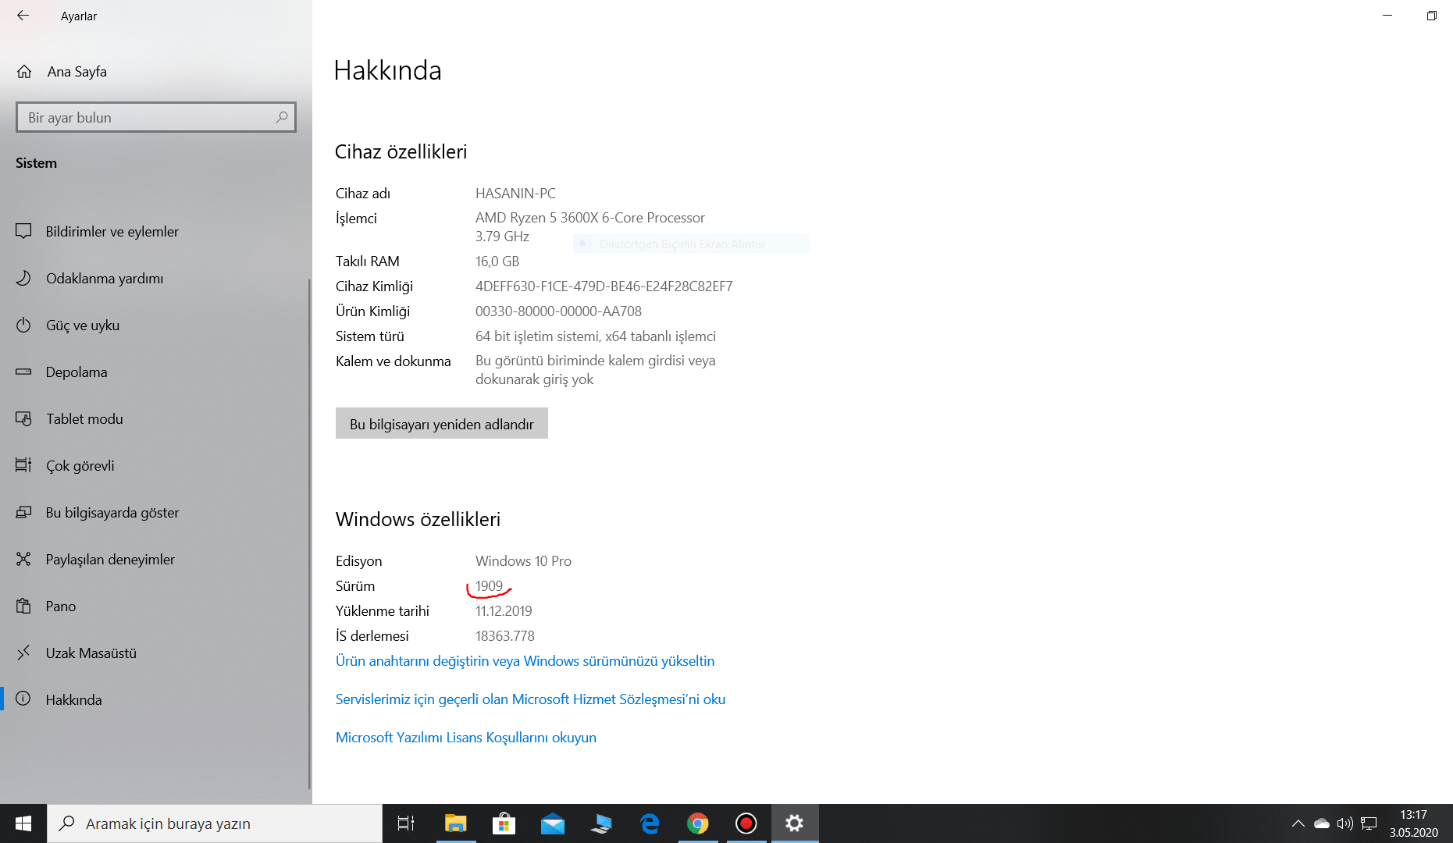Click Windows 10 Pro edition text
The height and width of the screenshot is (843, 1453).
click(523, 561)
